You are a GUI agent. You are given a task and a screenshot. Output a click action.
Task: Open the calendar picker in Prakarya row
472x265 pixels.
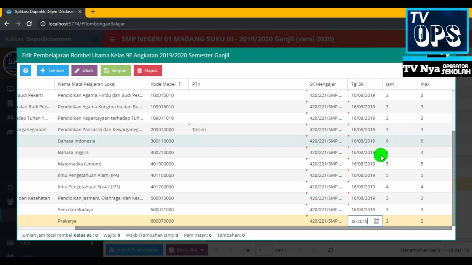click(x=376, y=221)
